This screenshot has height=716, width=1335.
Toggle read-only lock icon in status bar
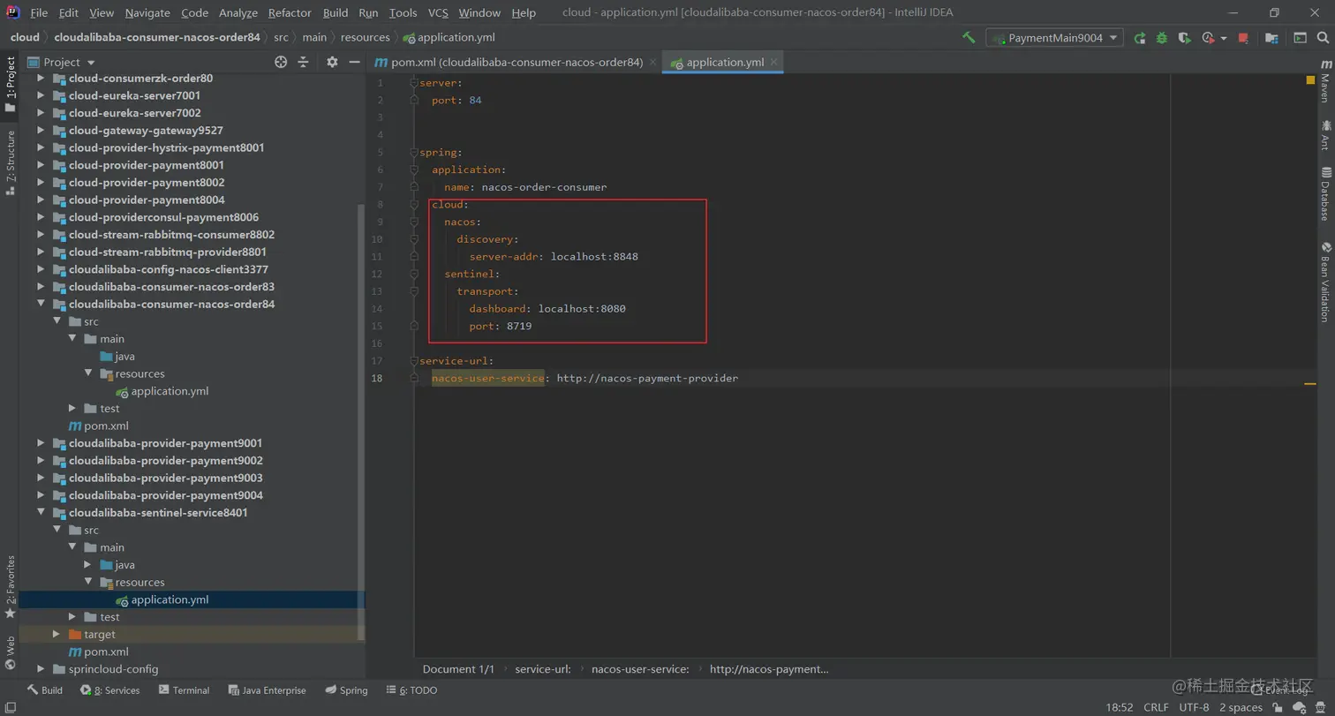(x=1278, y=707)
